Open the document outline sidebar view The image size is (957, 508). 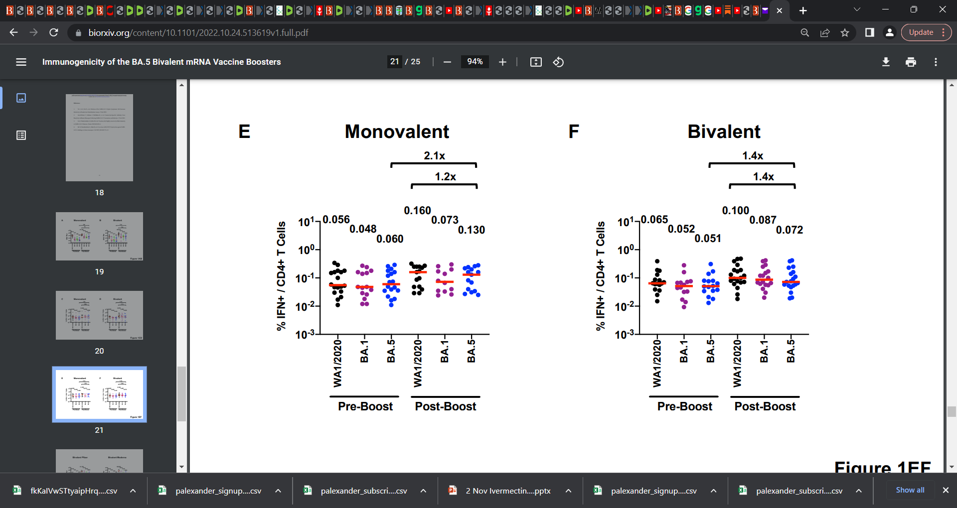coord(21,135)
